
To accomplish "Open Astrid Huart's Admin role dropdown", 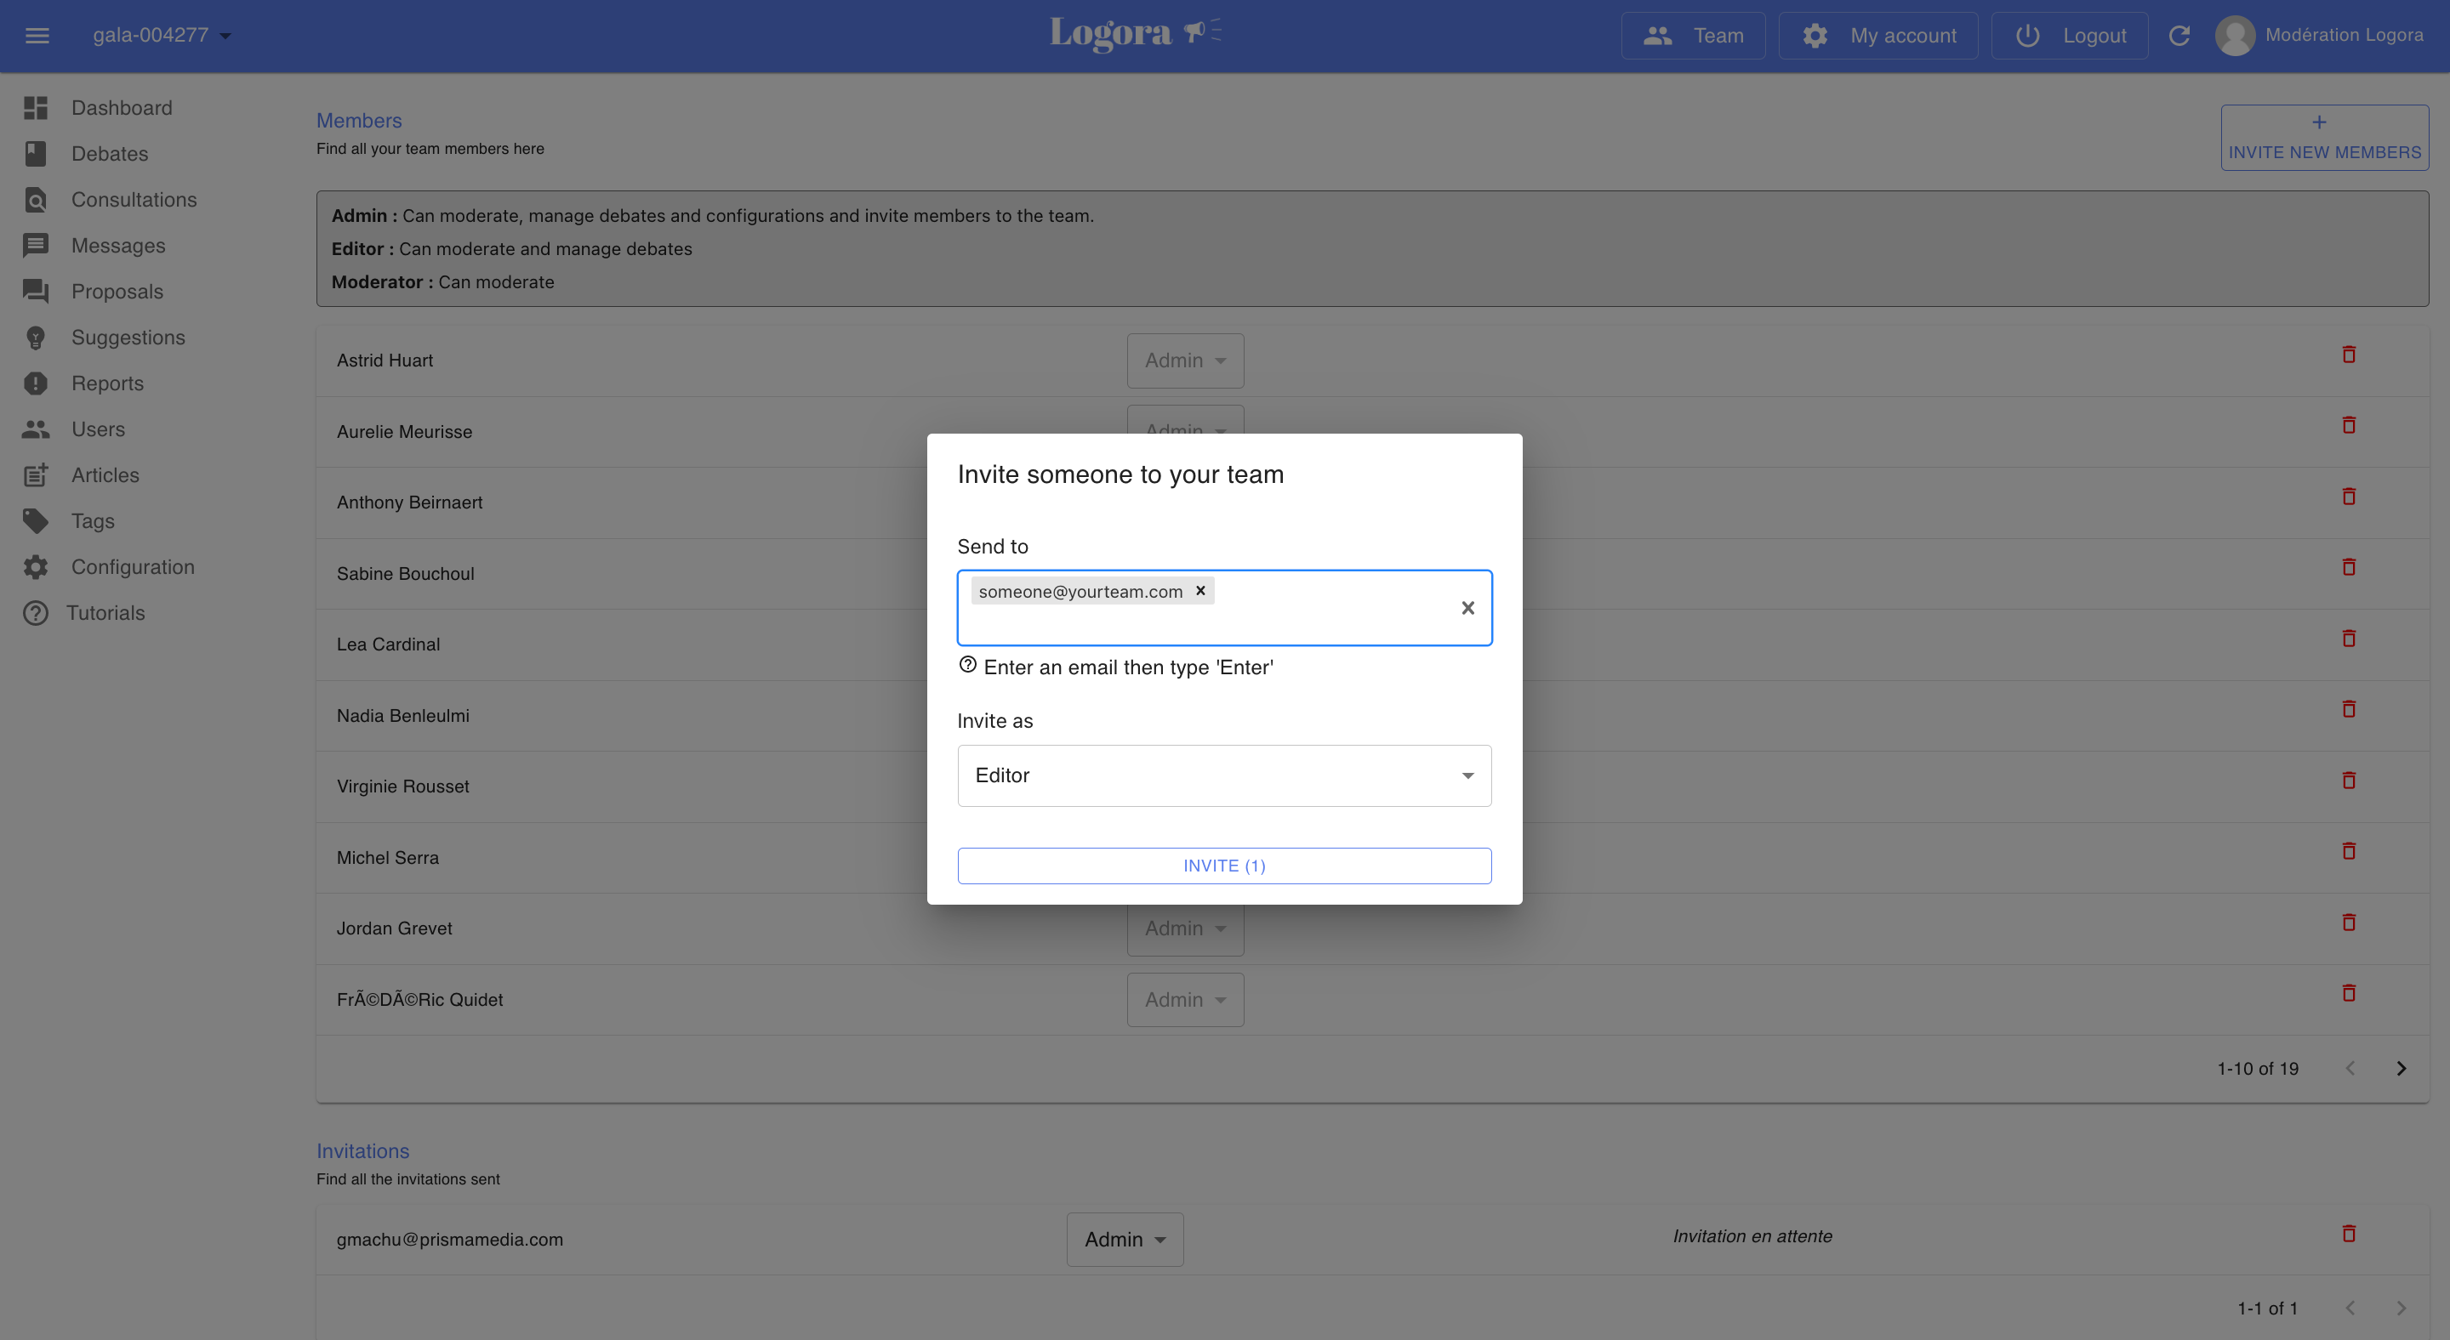I will (x=1185, y=361).
